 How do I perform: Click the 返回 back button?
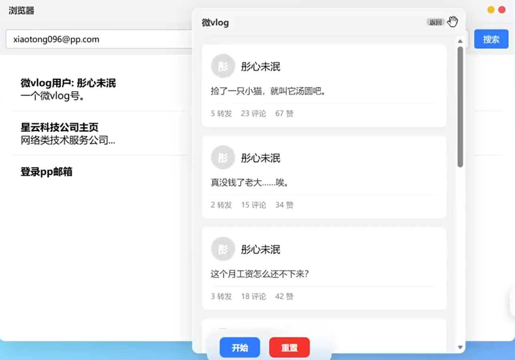435,22
